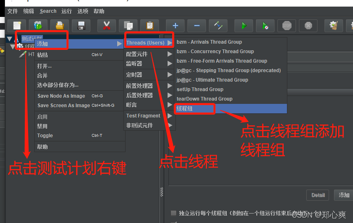Click the New test plan icon
The image size is (353, 223).
(17, 26)
